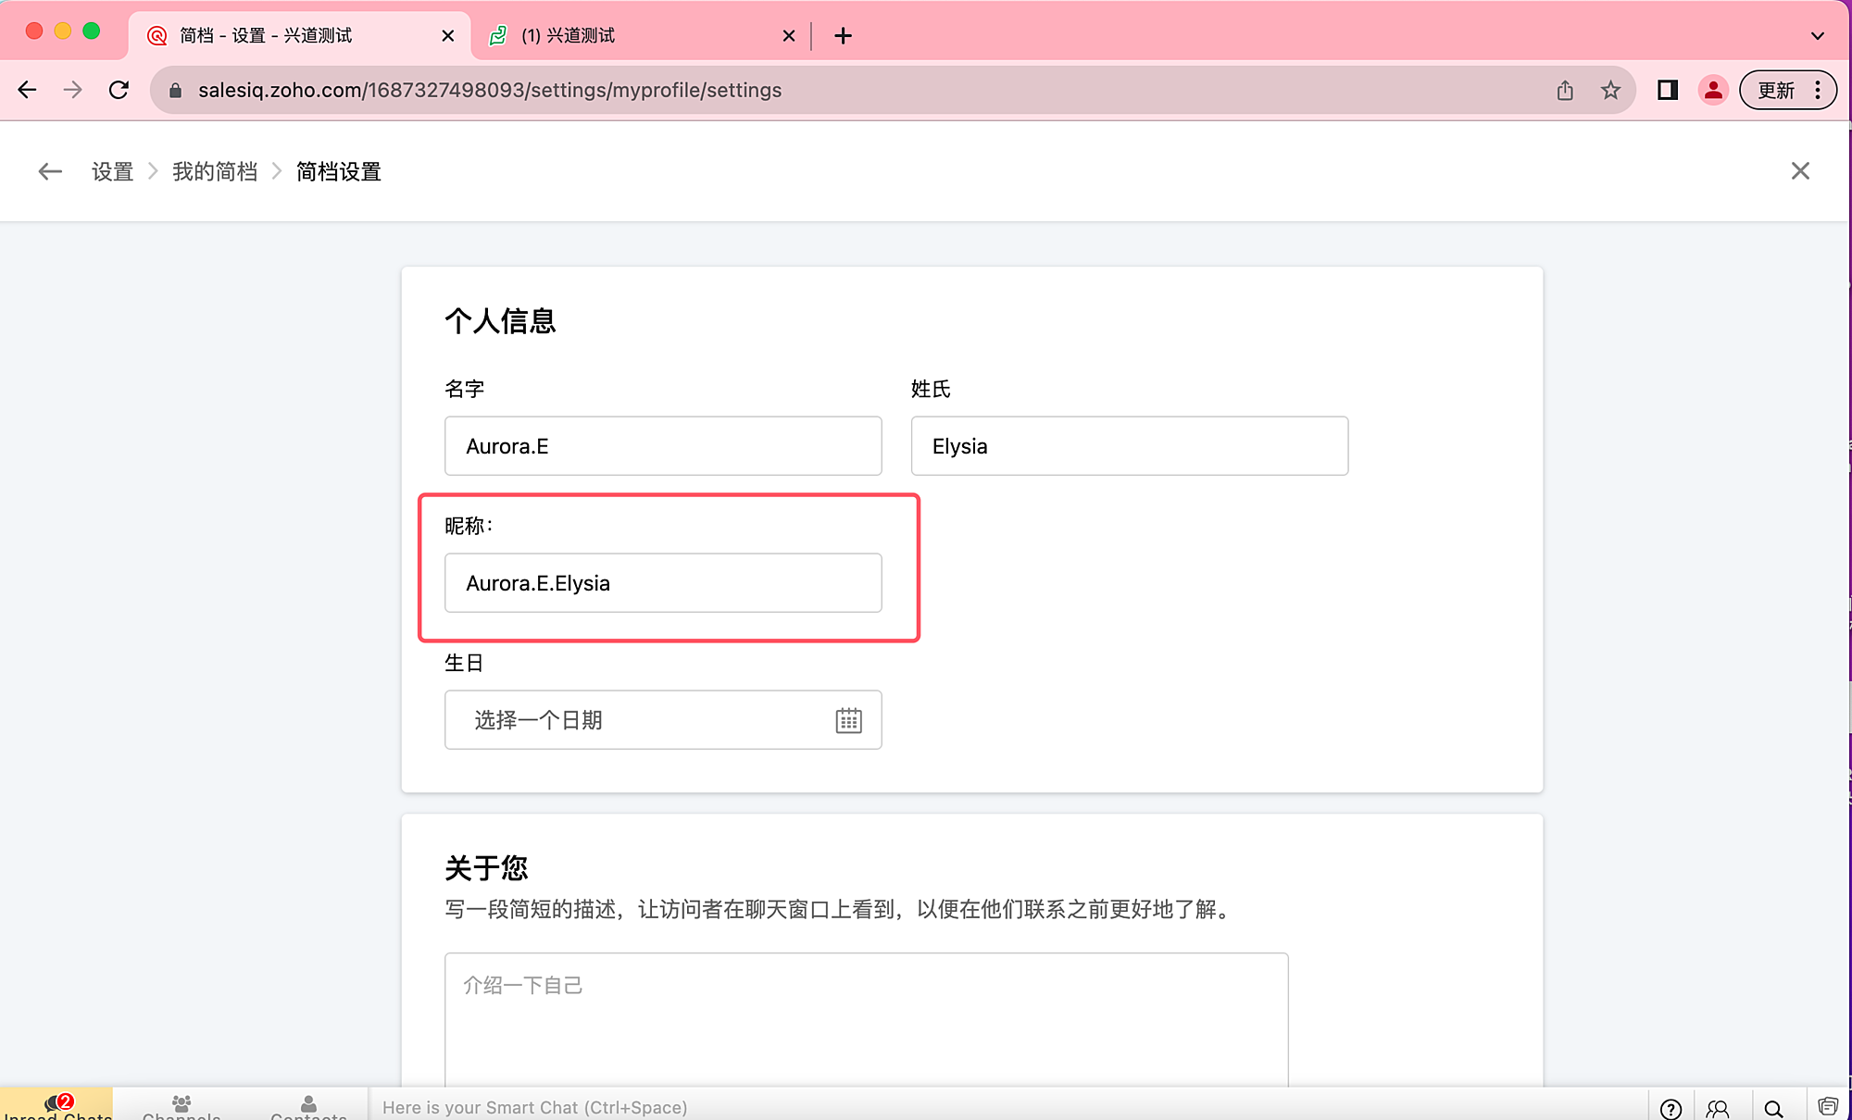Close the profile settings page with X
1852x1120 pixels.
[x=1800, y=171]
